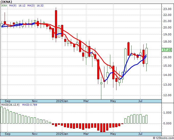Click Nov on the price chart time axis
The width and height of the screenshot is (174, 140).
tap(35, 101)
